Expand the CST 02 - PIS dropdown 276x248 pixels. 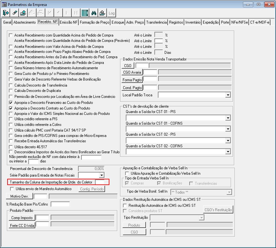(228, 140)
